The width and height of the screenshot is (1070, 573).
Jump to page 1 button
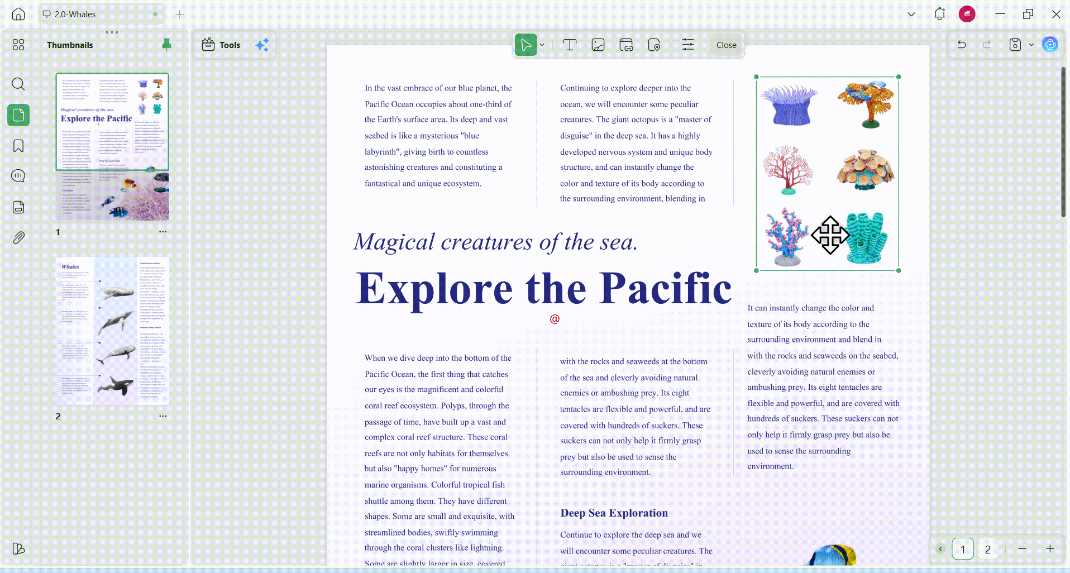(963, 549)
